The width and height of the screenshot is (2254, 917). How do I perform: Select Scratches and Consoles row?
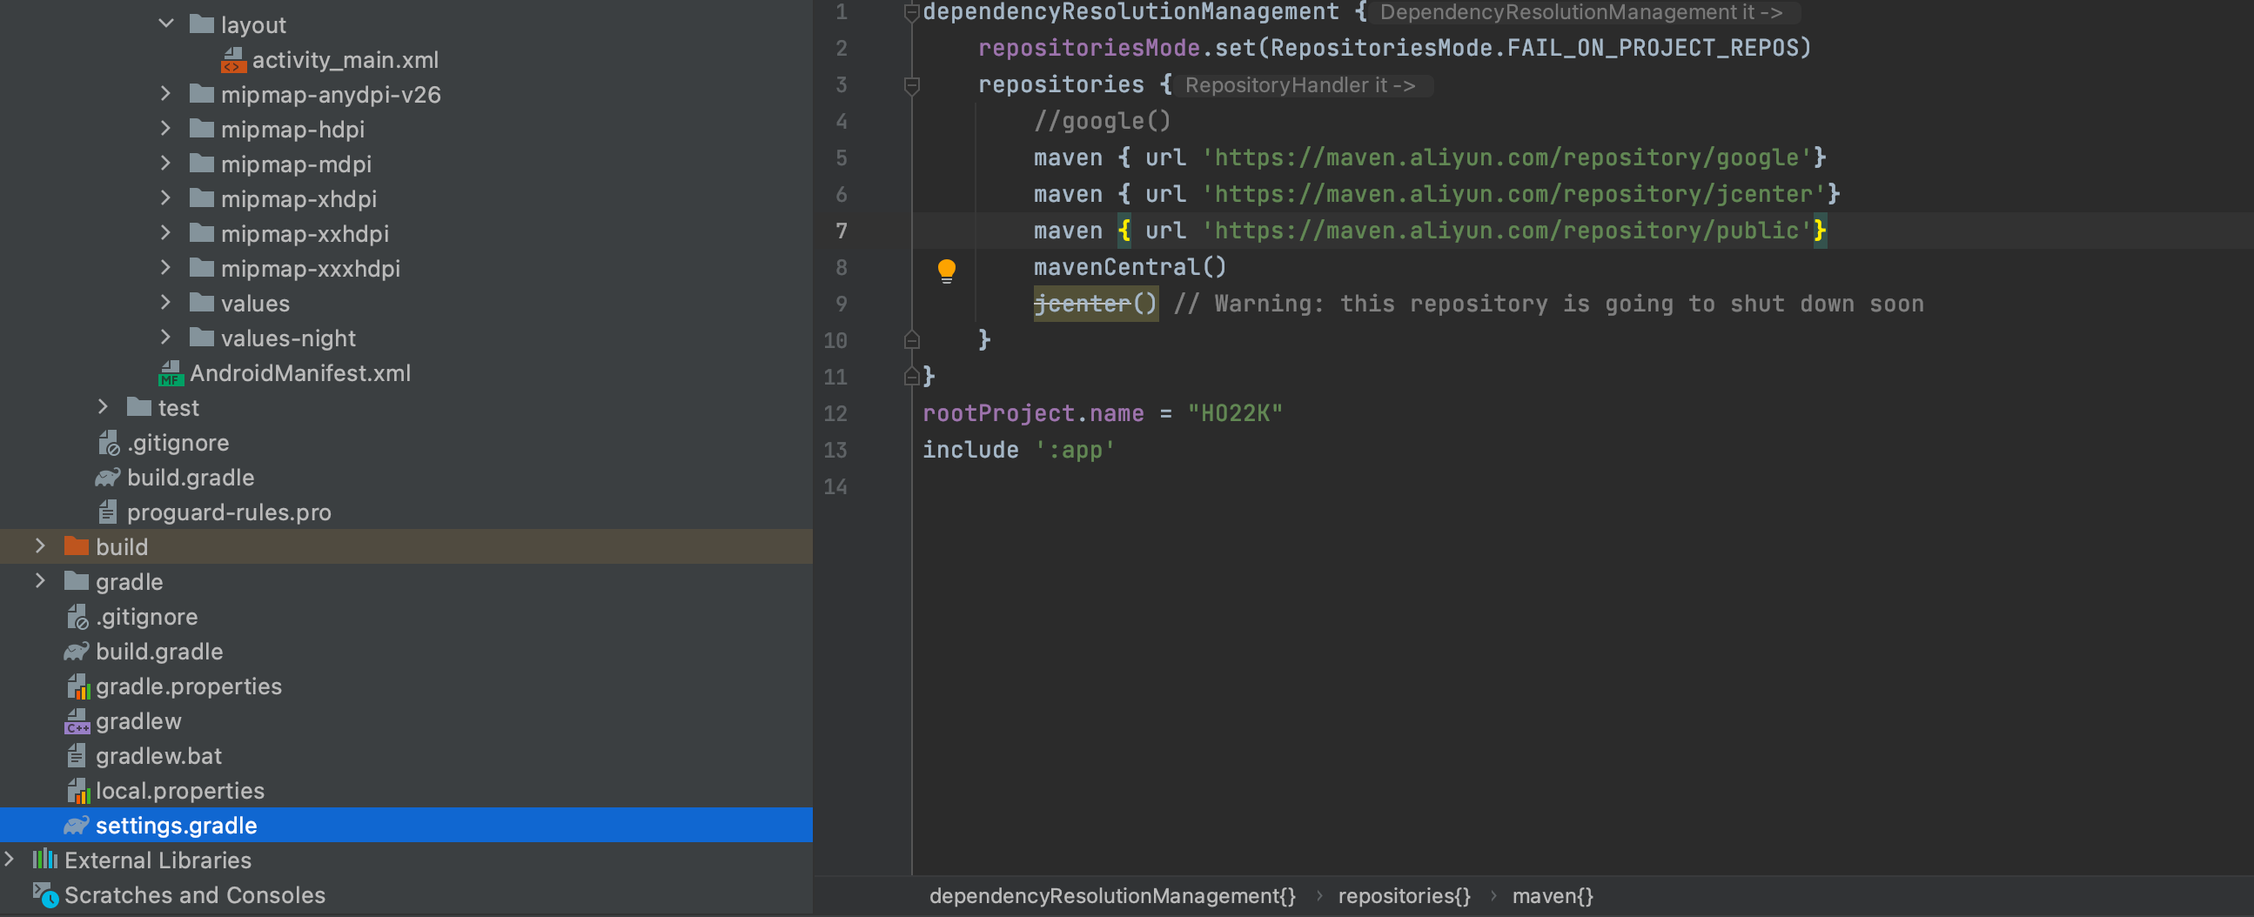pyautogui.click(x=406, y=894)
